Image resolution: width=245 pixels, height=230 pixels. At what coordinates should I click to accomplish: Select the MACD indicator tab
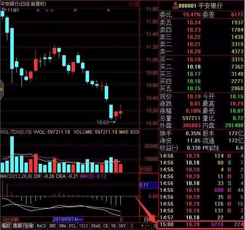coord(41,226)
